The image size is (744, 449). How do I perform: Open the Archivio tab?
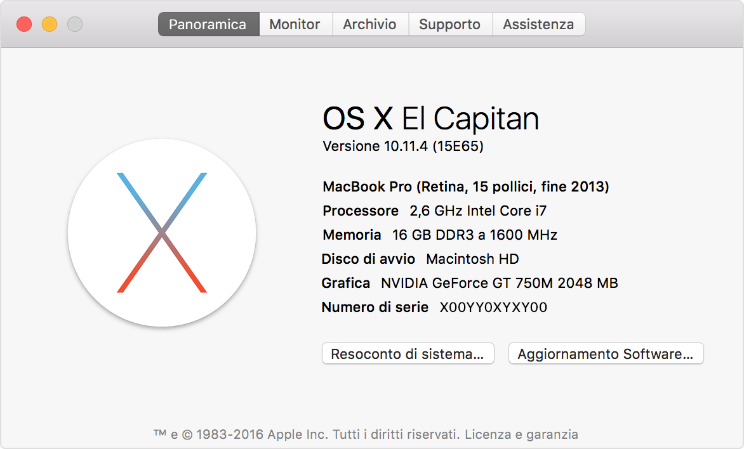pos(370,24)
